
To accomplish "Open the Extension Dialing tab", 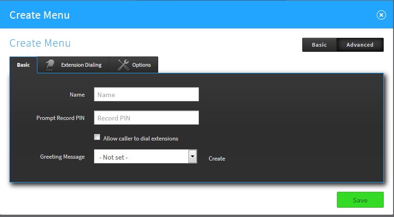I will (x=81, y=65).
